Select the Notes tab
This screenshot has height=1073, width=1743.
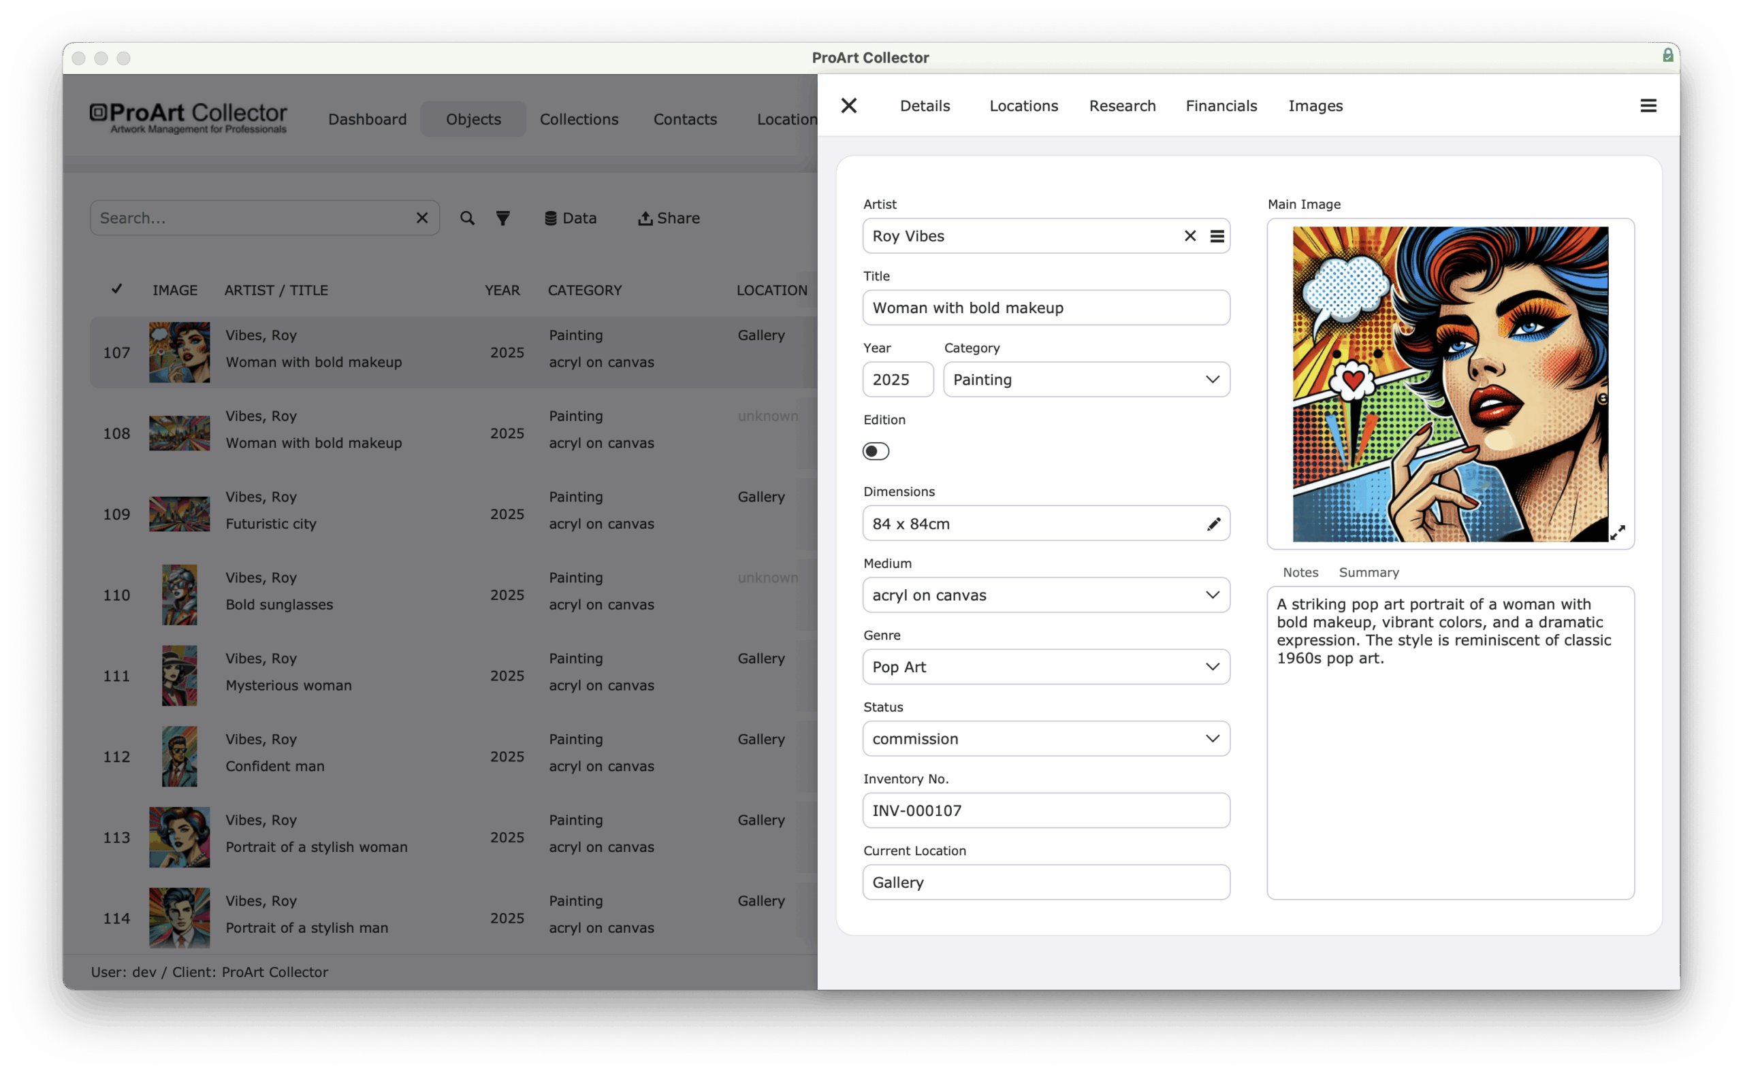[1300, 572]
